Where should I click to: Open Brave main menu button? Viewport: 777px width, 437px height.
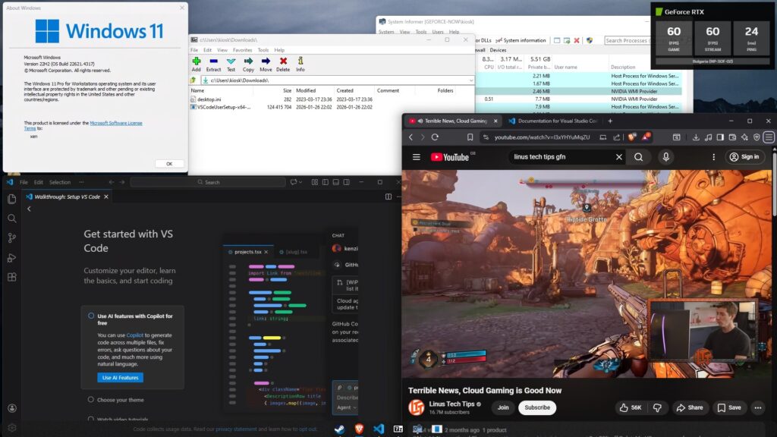click(x=769, y=137)
